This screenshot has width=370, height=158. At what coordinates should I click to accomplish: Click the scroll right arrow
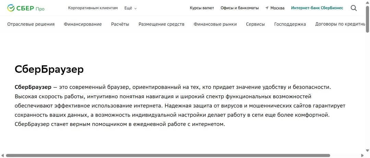[x=363, y=156]
